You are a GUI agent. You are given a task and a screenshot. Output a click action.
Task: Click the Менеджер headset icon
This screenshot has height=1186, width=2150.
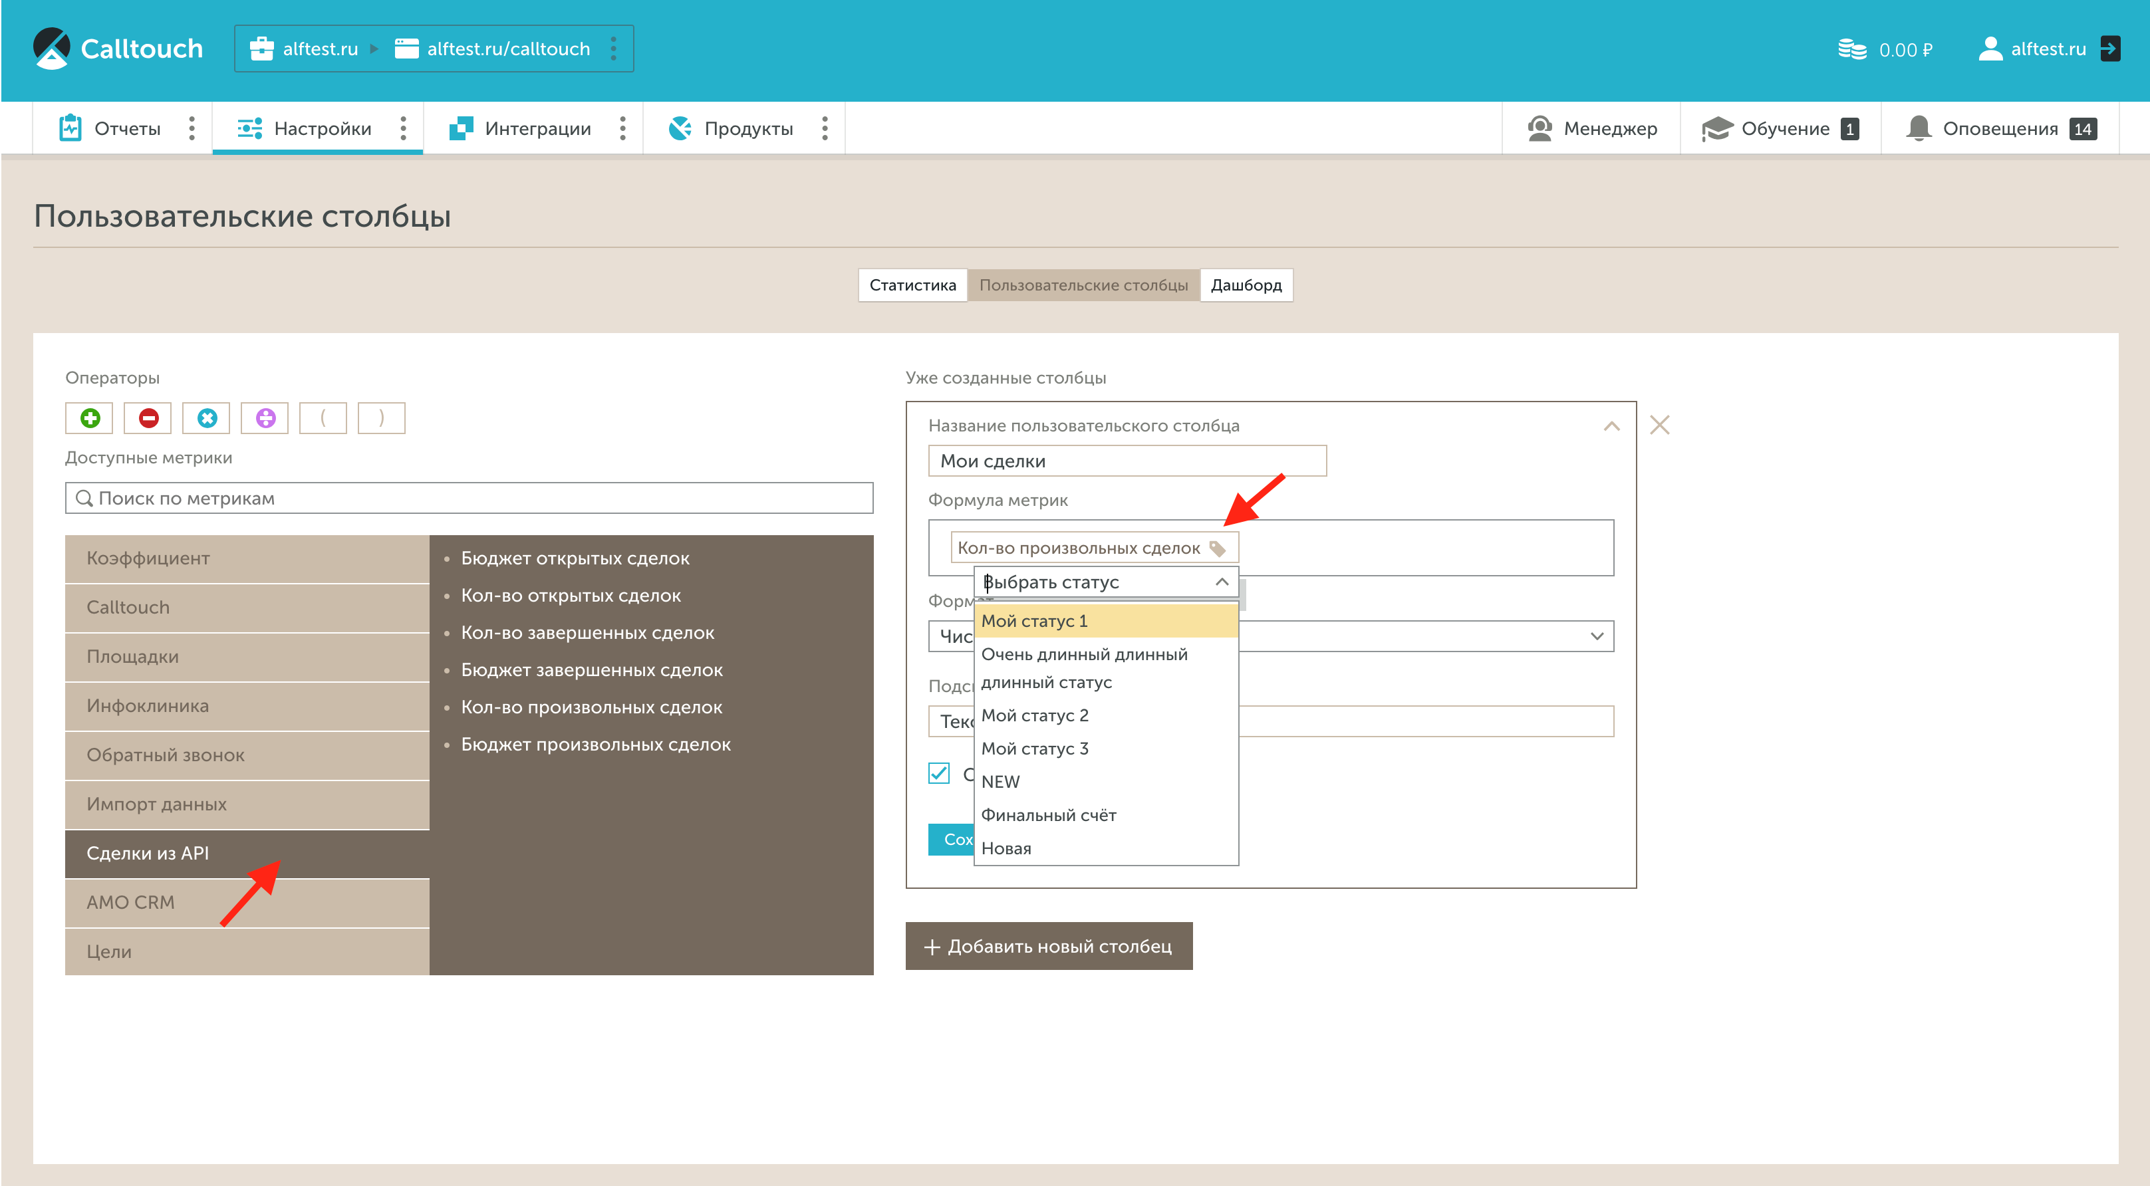click(x=1539, y=128)
